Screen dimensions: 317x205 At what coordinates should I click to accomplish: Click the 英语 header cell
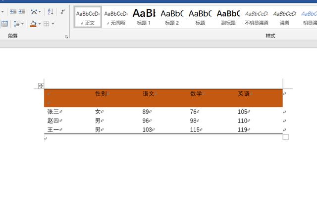pyautogui.click(x=244, y=93)
